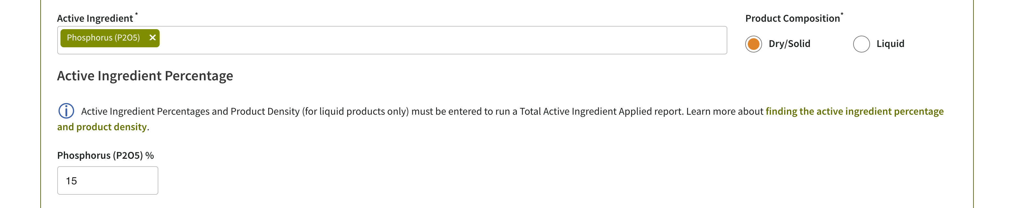Click the required asterisk beside Active Ingredient
The width and height of the screenshot is (1017, 208).
pos(137,15)
